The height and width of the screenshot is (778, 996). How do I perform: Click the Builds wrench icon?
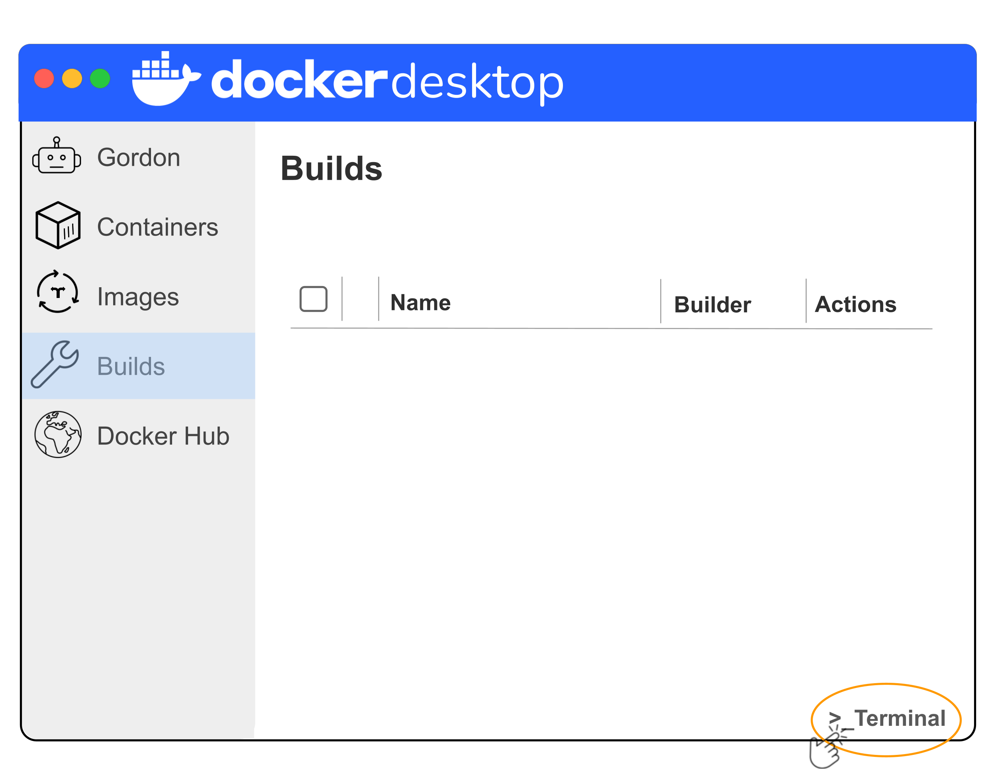(x=55, y=365)
